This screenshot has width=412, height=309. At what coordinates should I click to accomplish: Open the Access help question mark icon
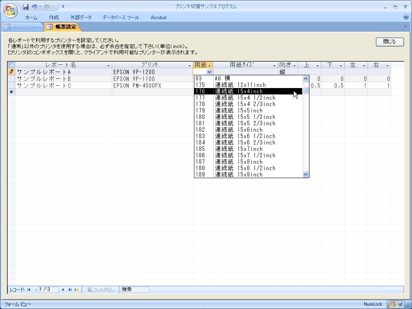tap(406, 17)
